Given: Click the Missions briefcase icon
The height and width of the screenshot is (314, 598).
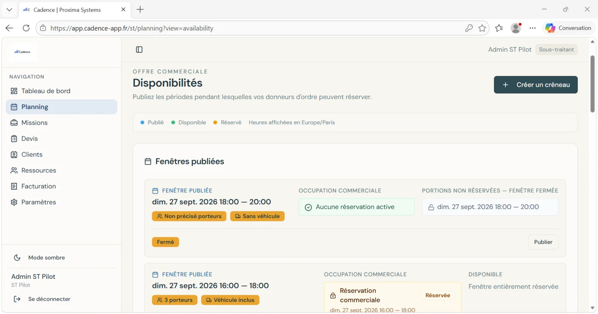Looking at the screenshot, I should [x=14, y=123].
